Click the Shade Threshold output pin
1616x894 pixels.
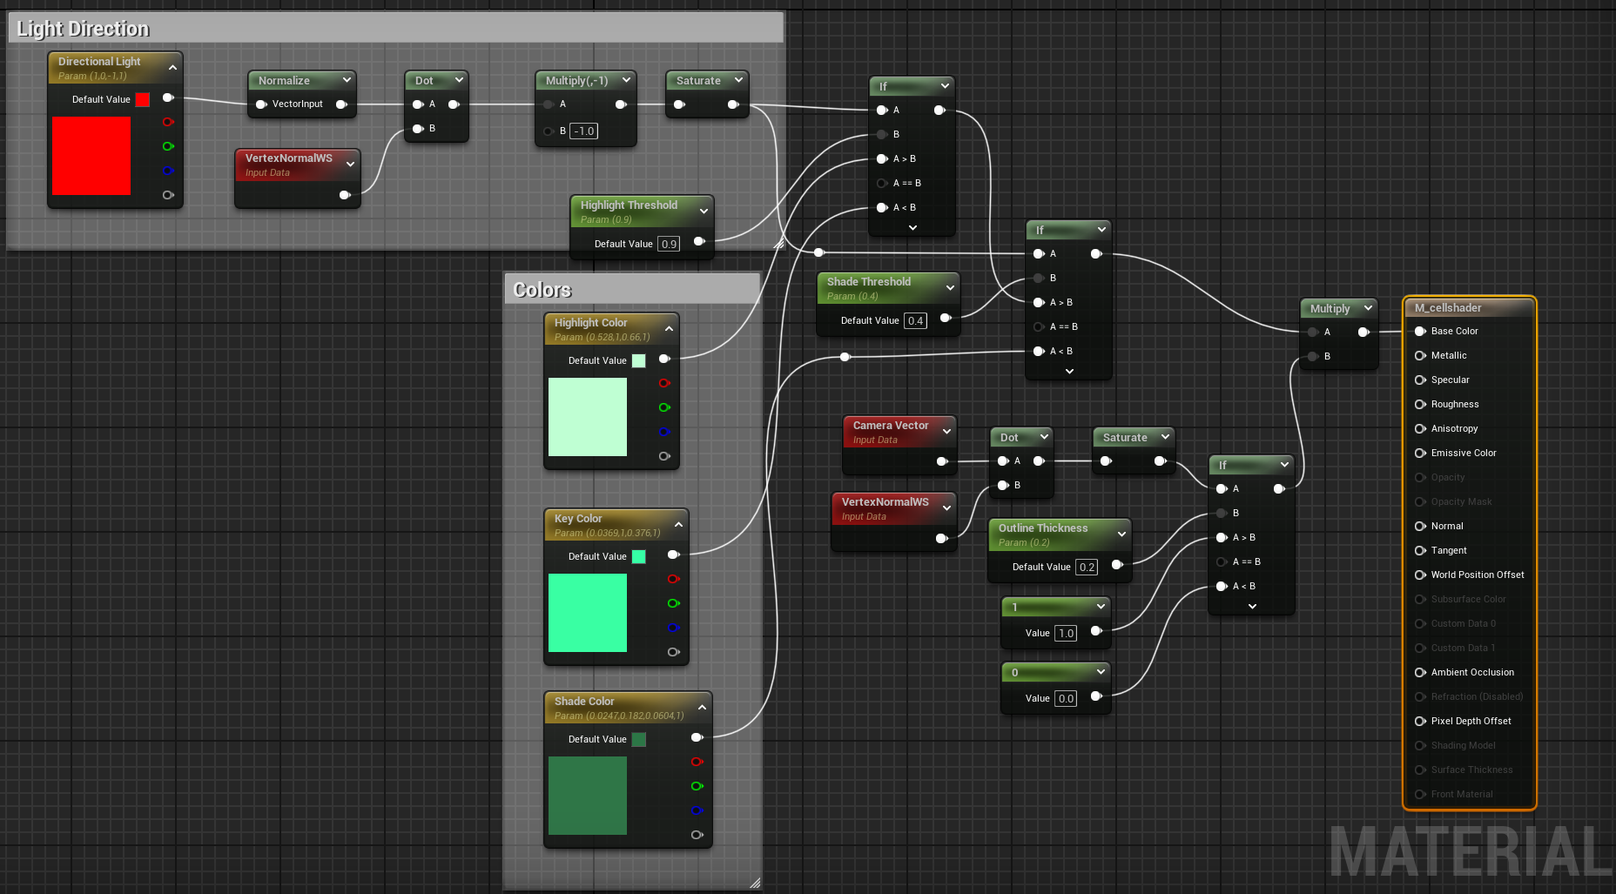tap(946, 318)
